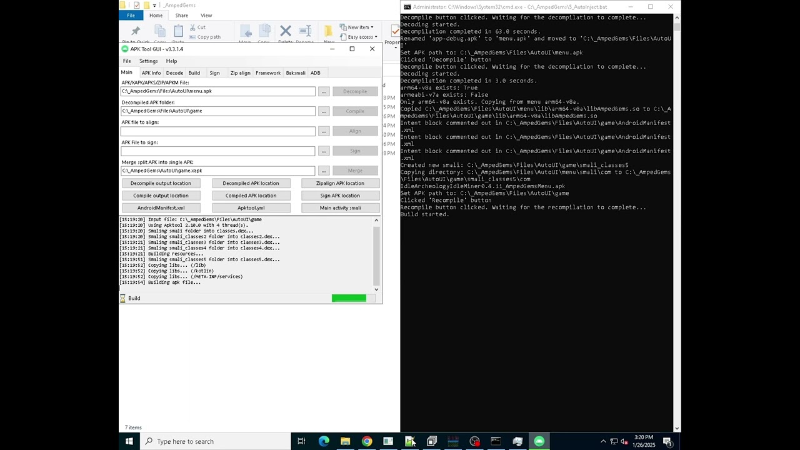Open AndroidManifest.xml button
This screenshot has height=450, width=800.
coord(161,207)
